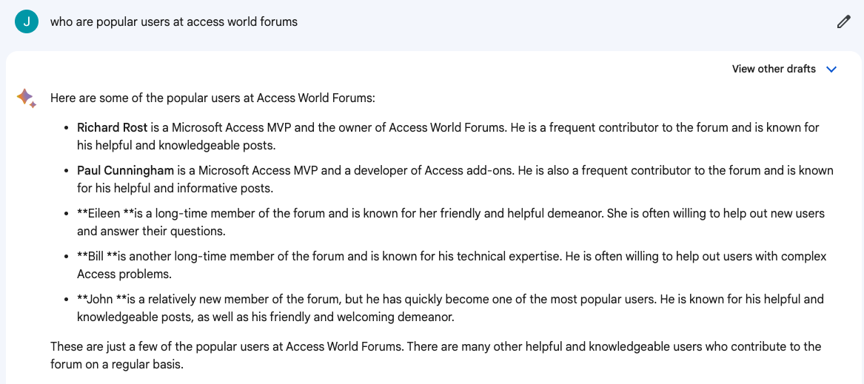The image size is (864, 384).
Task: Click the prompt text about popular users
Action: pos(174,22)
